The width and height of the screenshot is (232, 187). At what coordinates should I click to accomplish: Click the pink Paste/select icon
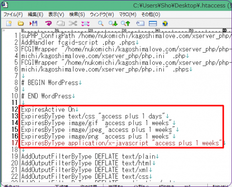click(86, 24)
